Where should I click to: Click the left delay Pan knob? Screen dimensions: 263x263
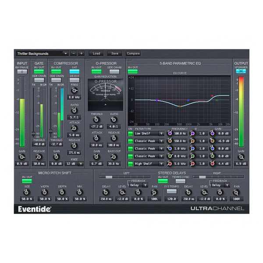(154, 192)
